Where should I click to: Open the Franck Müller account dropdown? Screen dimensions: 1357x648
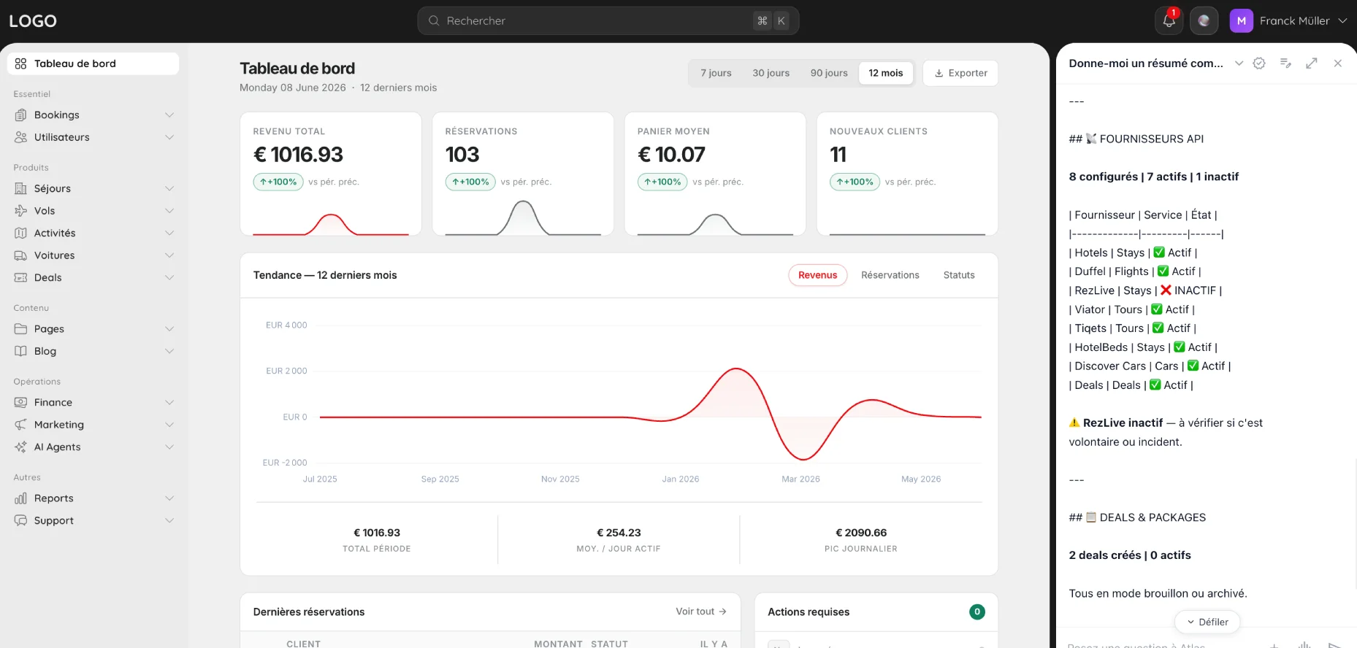click(x=1289, y=20)
